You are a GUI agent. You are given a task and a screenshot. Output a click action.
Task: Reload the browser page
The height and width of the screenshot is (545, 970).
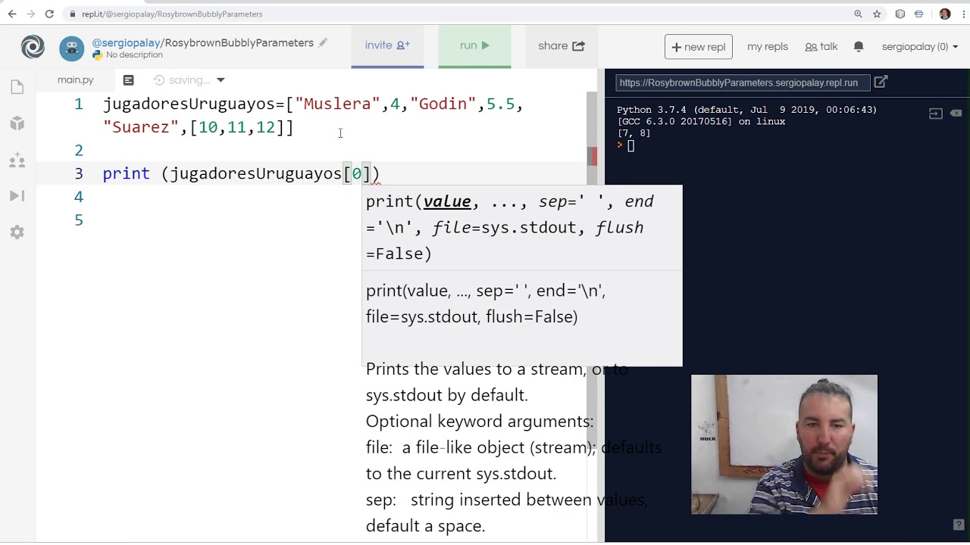click(x=49, y=14)
